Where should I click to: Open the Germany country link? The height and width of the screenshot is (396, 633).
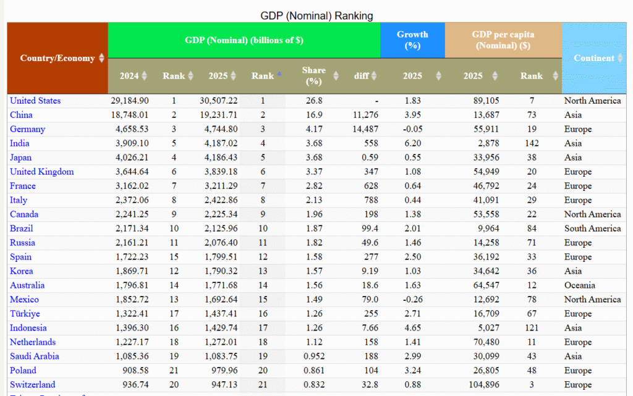27,129
